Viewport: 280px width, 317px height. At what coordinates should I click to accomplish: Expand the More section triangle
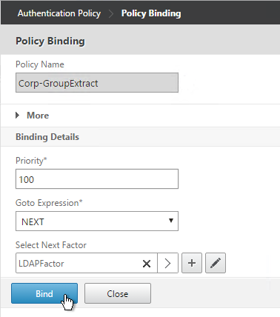[17, 115]
